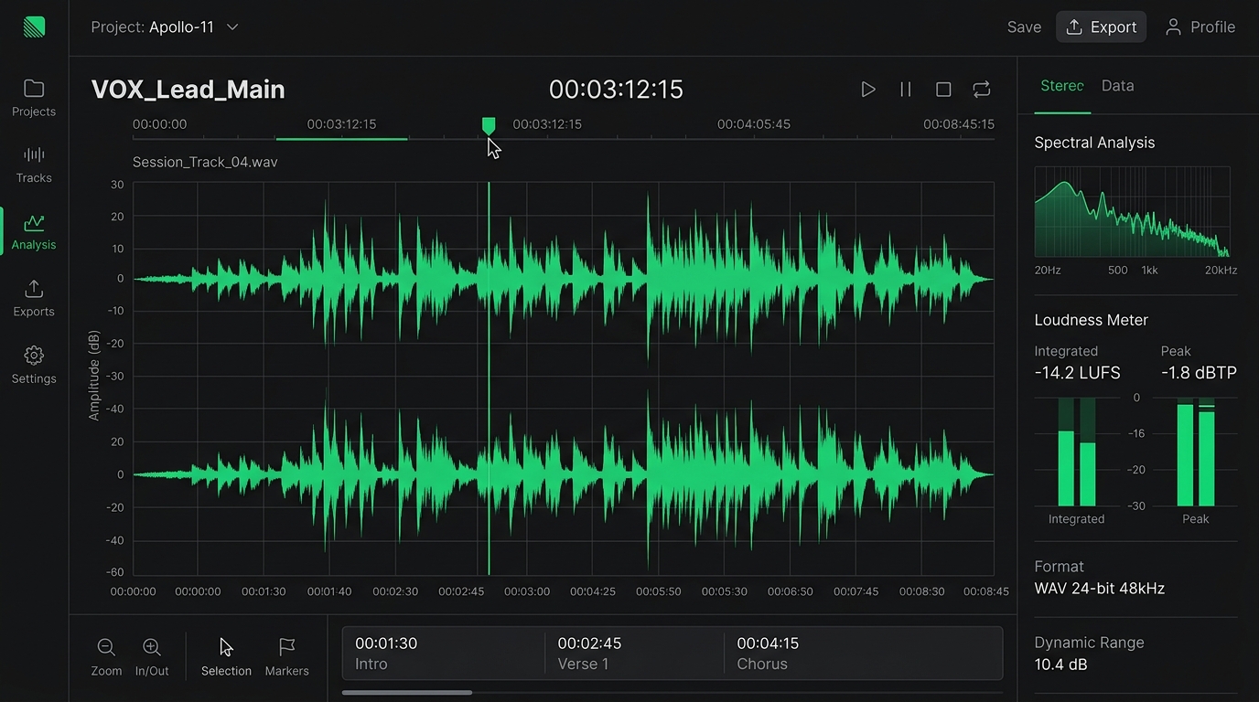1259x702 pixels.
Task: Click the horizontal scrollbar under markers list
Action: (407, 693)
